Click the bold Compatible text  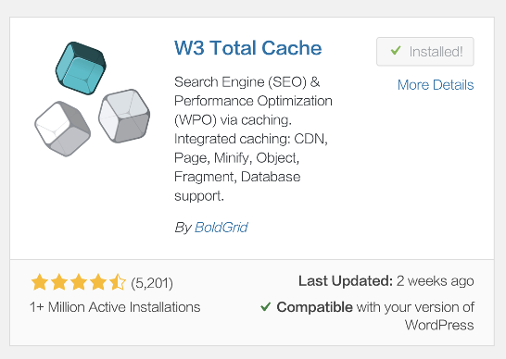coord(315,307)
